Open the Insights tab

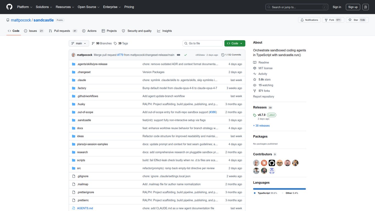164,31
